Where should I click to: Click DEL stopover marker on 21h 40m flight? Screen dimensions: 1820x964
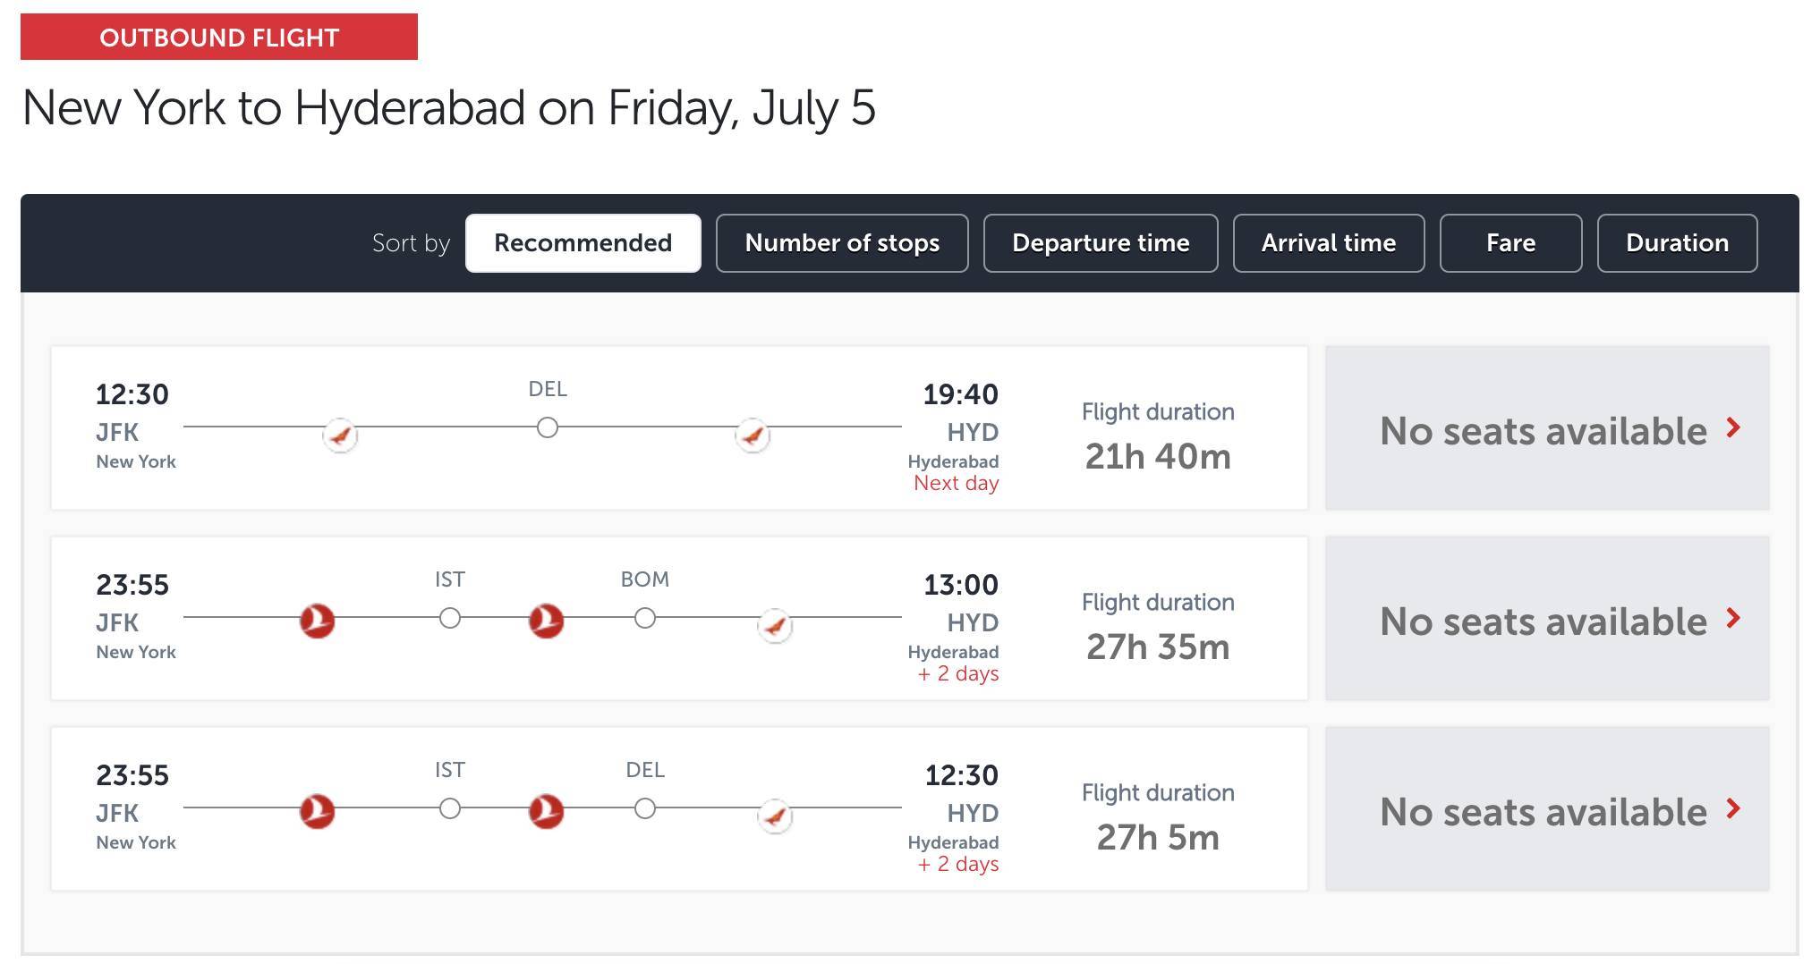click(548, 427)
